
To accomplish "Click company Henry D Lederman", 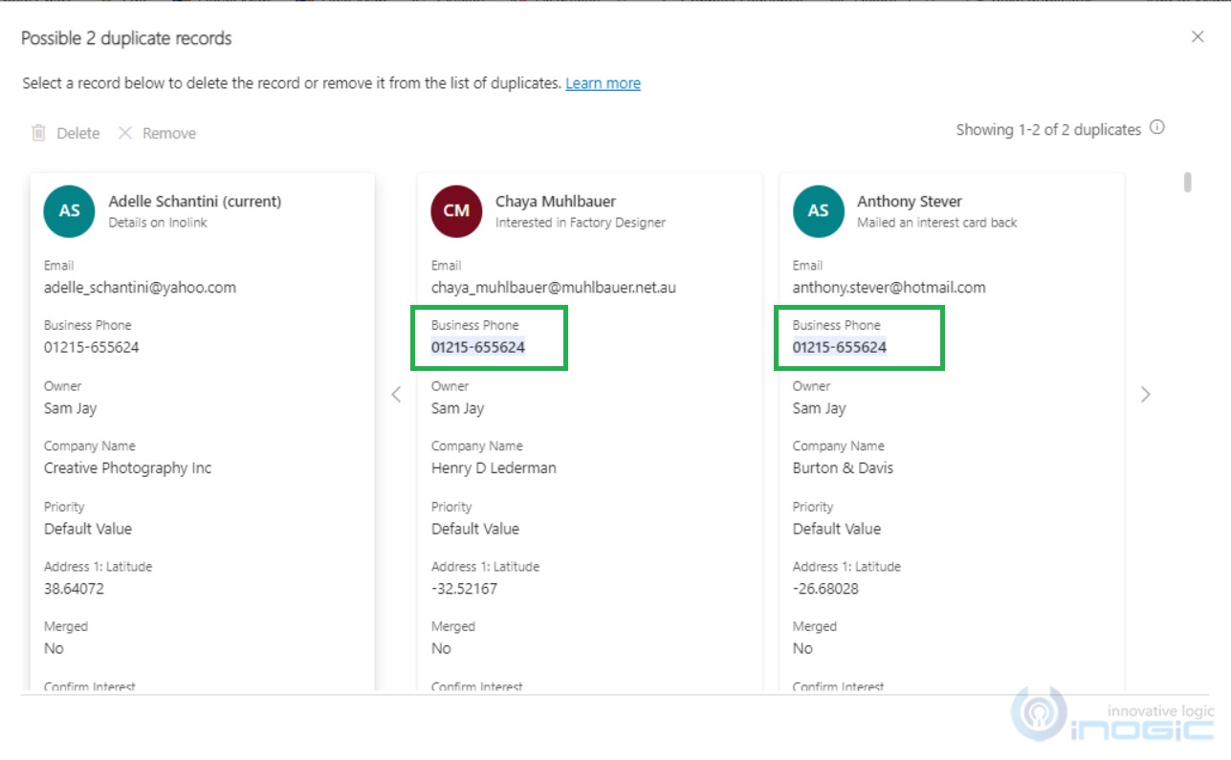I will coord(494,467).
